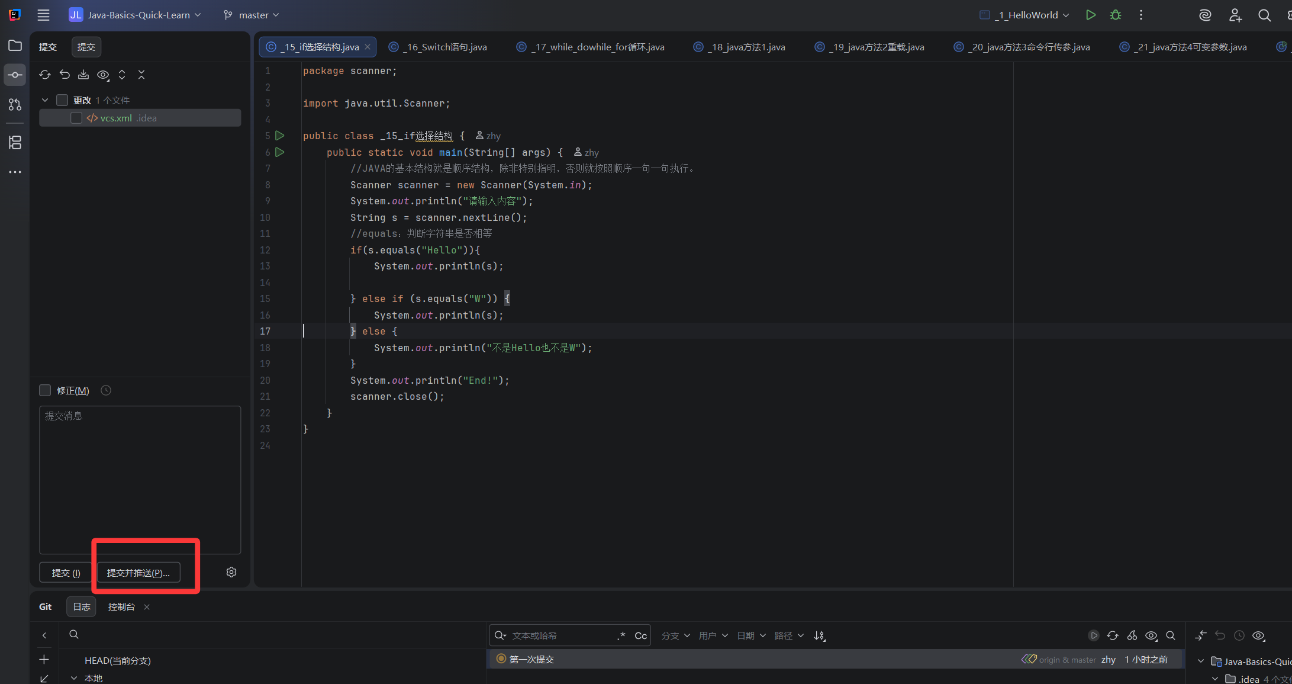This screenshot has width=1292, height=684.
Task: Click the 提交 (I) commit button
Action: click(66, 573)
